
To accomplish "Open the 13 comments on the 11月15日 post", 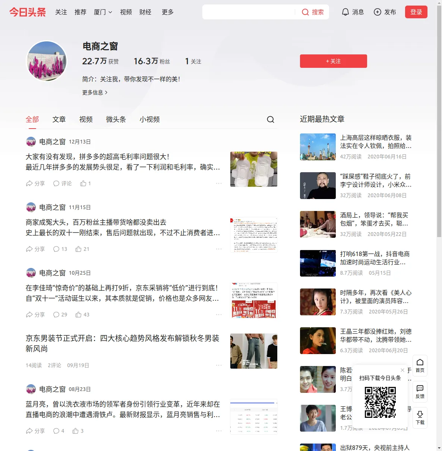I will pyautogui.click(x=60, y=249).
